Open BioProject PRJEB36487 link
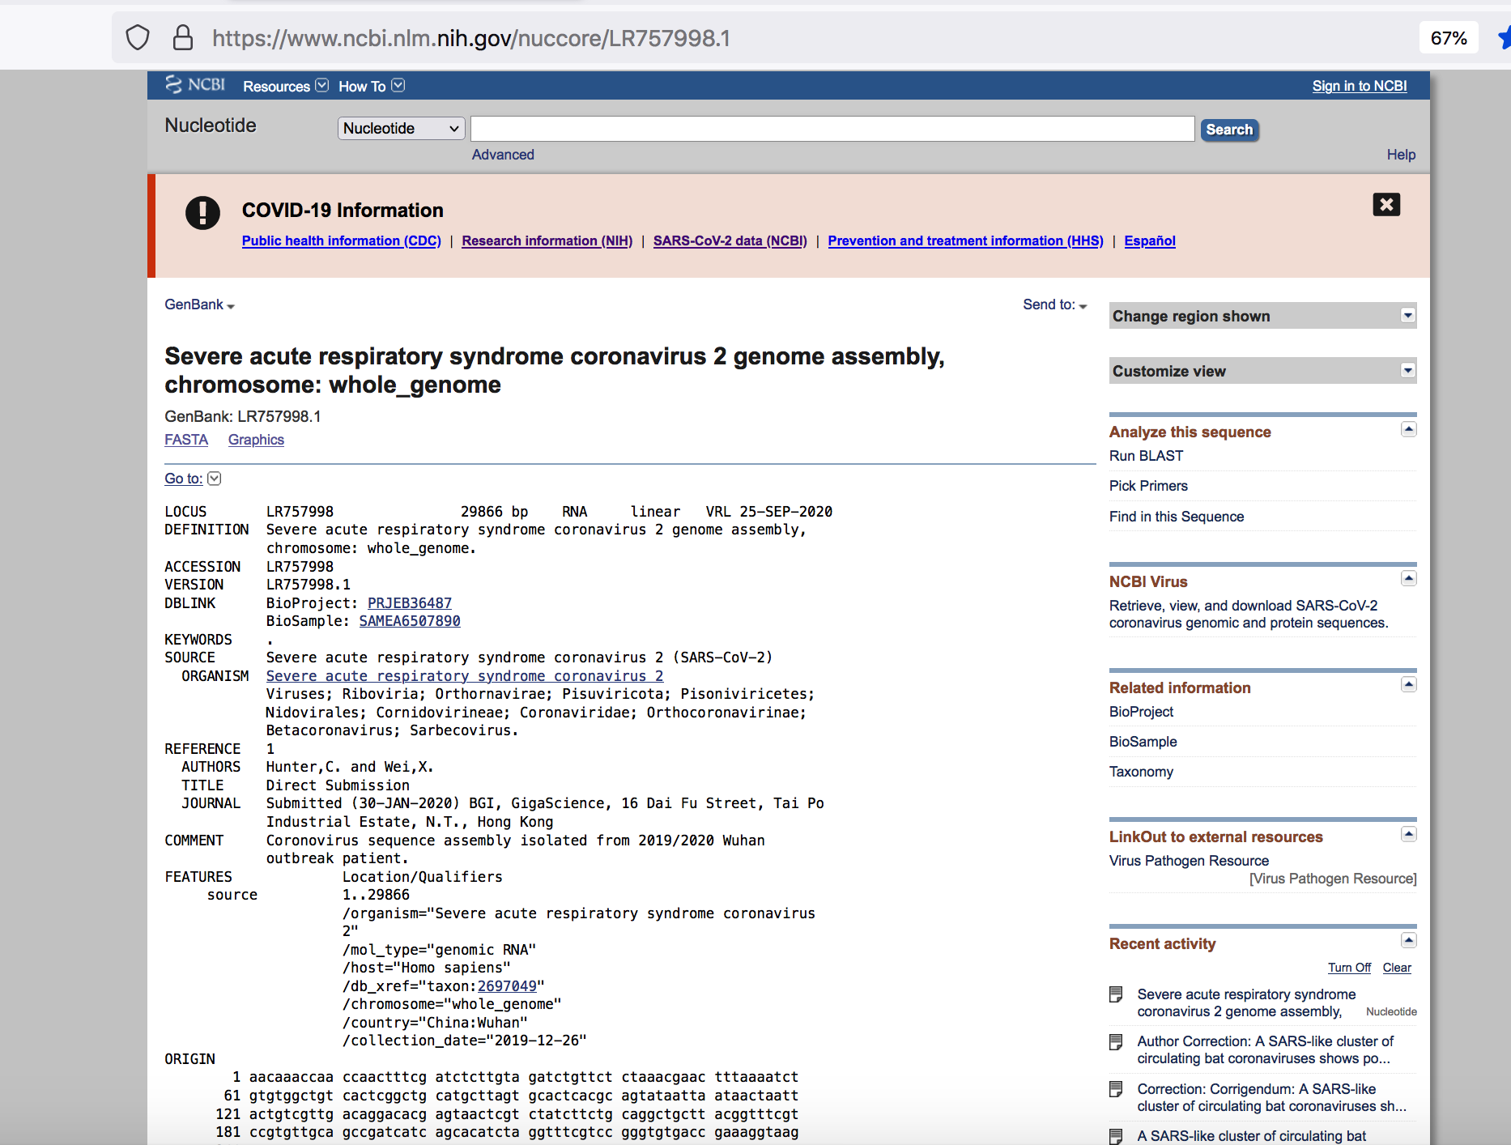Screen dimensions: 1511x1145 click(x=409, y=603)
